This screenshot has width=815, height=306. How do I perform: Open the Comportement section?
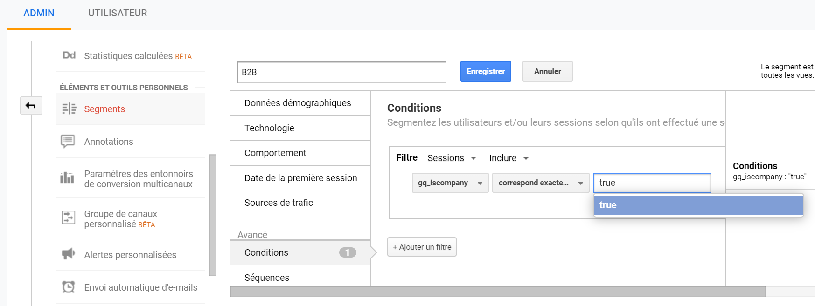[300, 153]
